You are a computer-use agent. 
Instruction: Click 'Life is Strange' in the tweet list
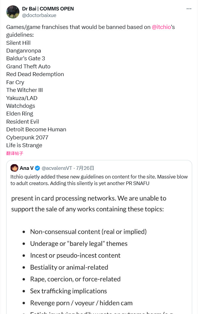pos(24,145)
